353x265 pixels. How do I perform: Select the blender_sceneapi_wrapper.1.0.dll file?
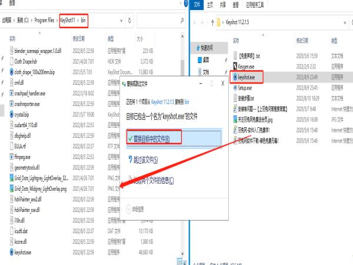coord(38,51)
